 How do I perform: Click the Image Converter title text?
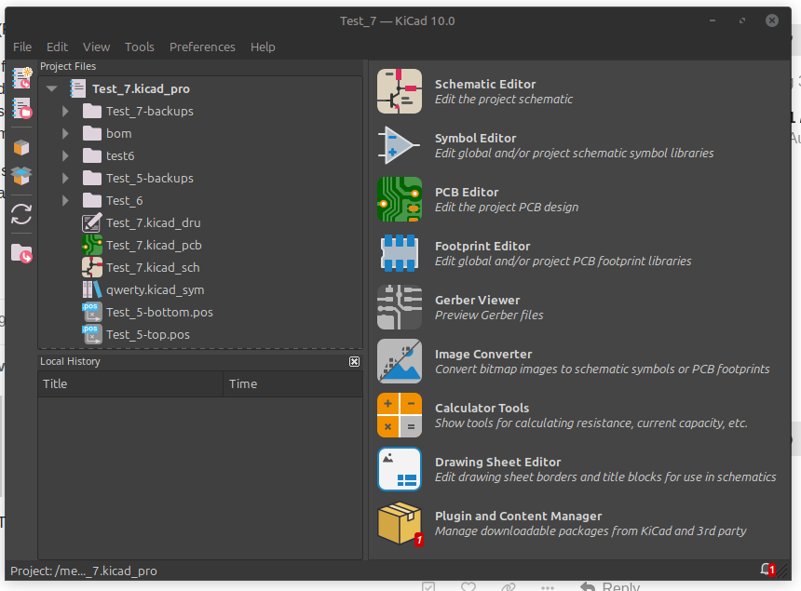point(483,355)
